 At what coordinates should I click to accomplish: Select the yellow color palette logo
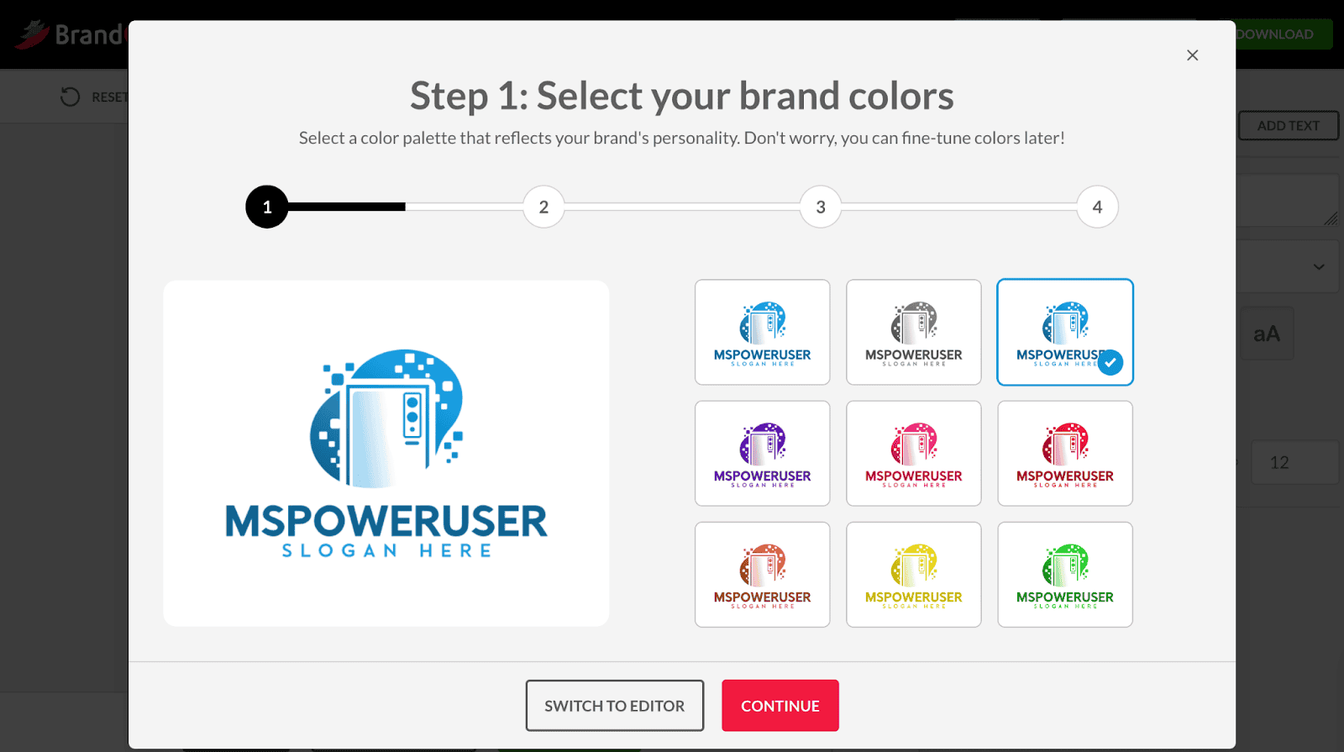tap(913, 575)
